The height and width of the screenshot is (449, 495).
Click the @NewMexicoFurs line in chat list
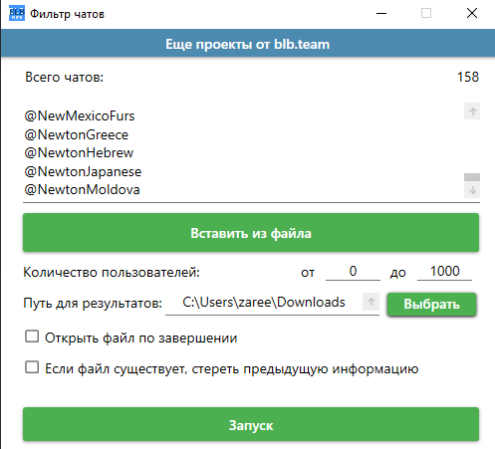(x=80, y=115)
